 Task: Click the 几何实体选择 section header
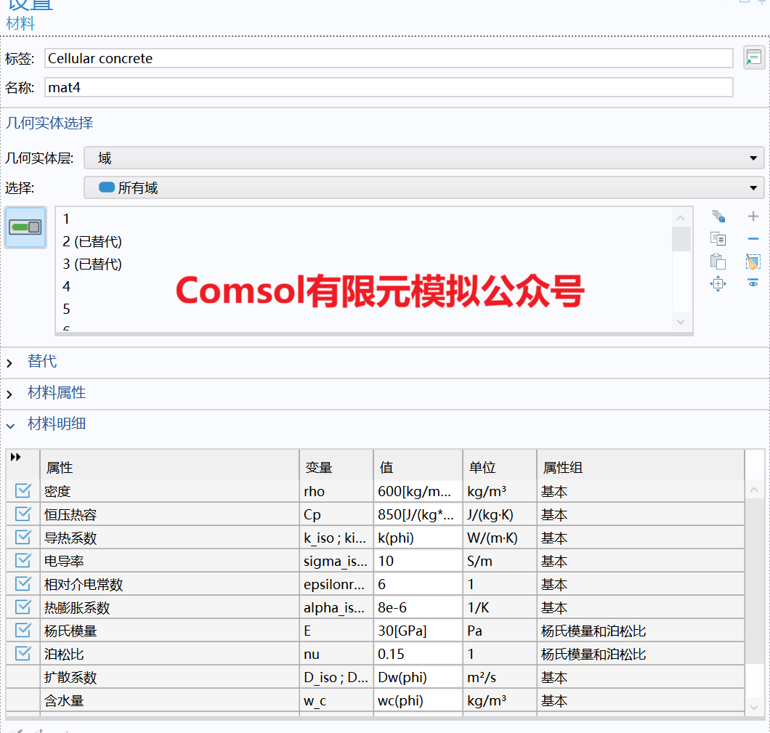coord(49,123)
